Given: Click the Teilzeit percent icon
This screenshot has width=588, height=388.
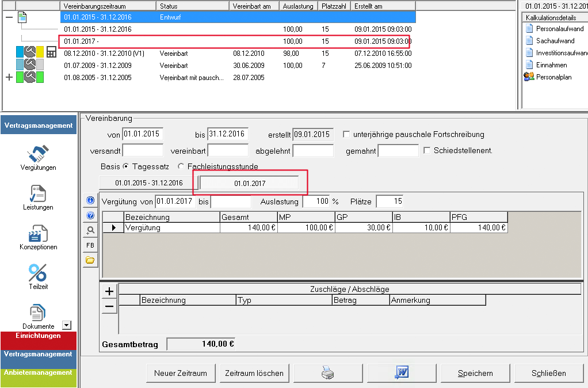Looking at the screenshot, I should tap(39, 273).
